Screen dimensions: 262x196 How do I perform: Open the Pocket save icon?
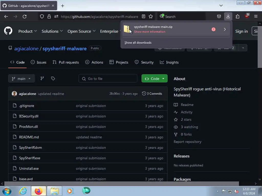(x=219, y=16)
